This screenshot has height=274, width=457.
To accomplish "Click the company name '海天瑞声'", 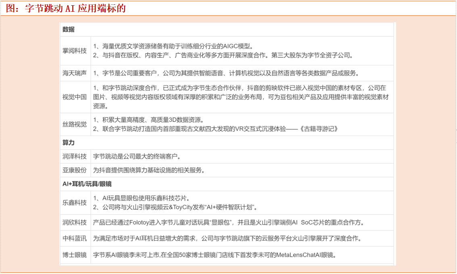I will 75,73.
